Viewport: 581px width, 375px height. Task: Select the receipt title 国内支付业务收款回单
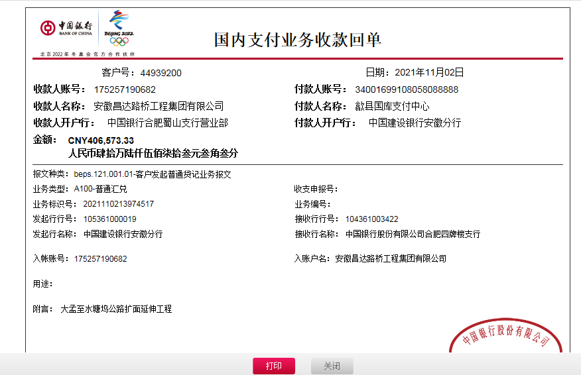(x=297, y=40)
